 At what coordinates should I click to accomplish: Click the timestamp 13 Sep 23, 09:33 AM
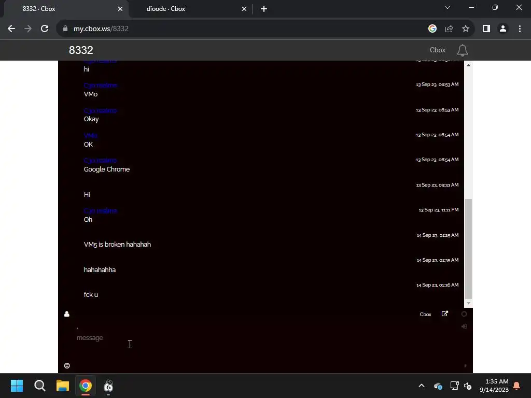(437, 185)
